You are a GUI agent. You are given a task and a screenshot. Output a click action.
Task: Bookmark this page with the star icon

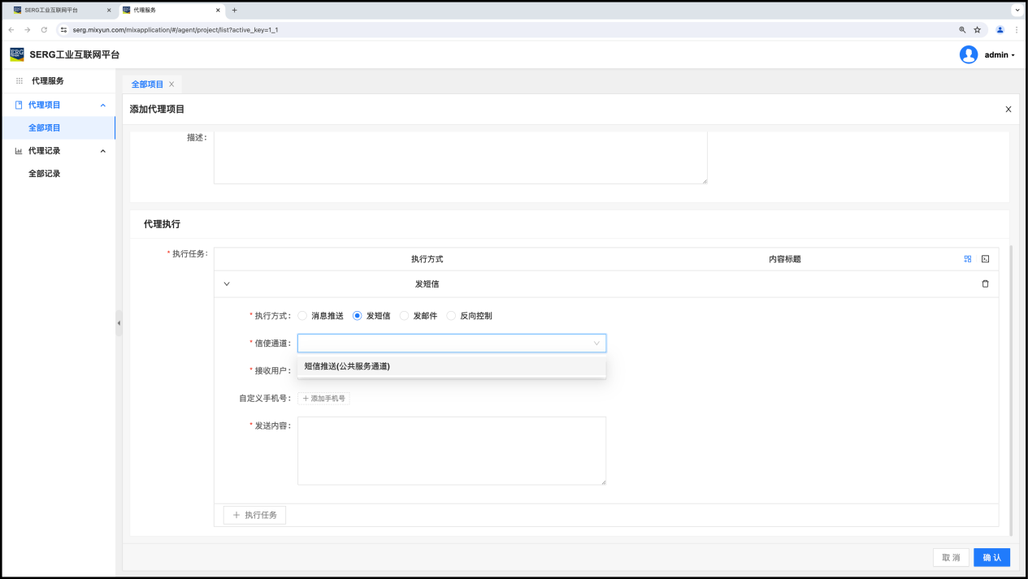[978, 30]
